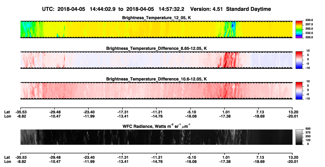Click the 10.6-12.05 temperature difference image strip
This screenshot has width=325, height=167.
coord(156,90)
